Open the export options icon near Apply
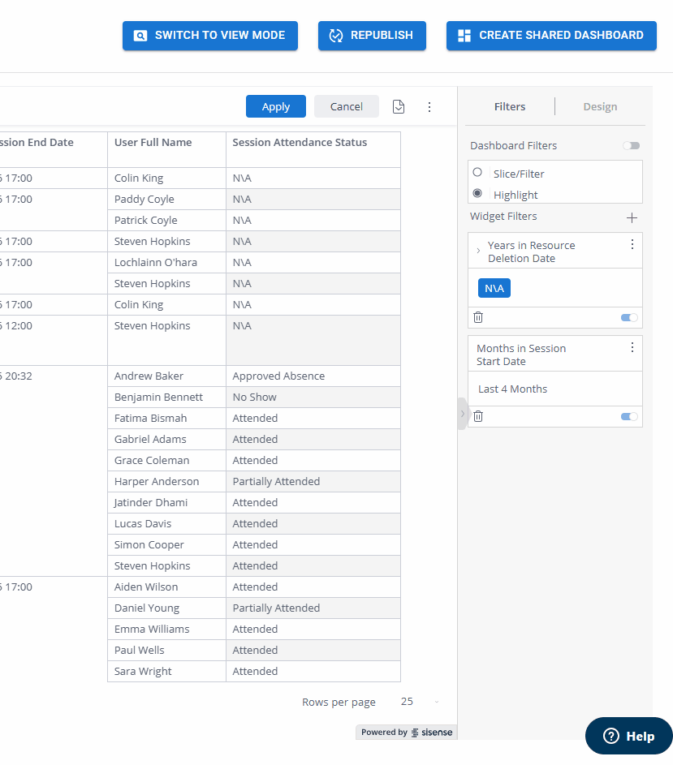Screen dimensions: 673x765 click(398, 106)
